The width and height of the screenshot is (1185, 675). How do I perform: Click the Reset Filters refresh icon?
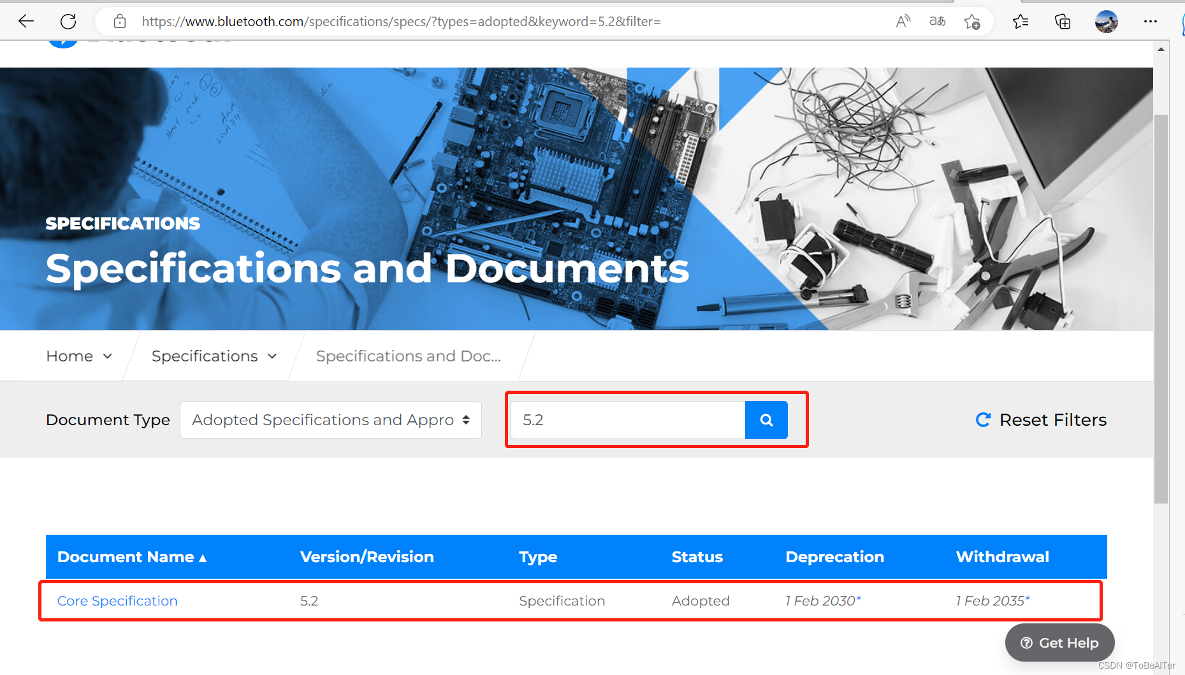point(983,419)
